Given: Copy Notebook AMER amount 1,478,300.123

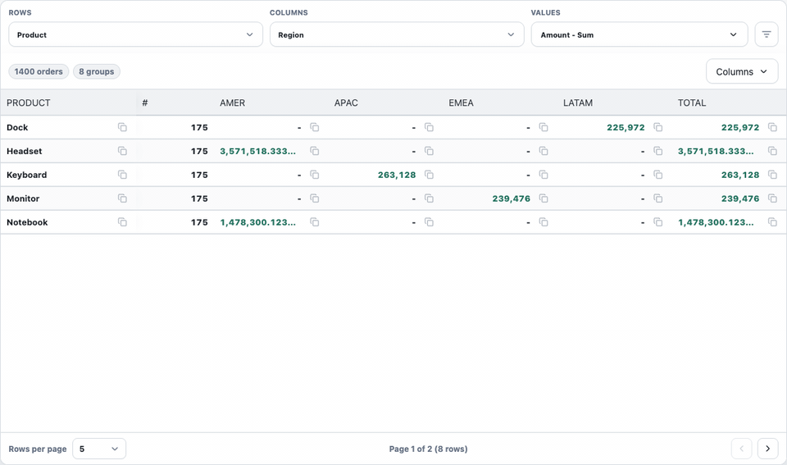Looking at the screenshot, I should click(x=315, y=222).
